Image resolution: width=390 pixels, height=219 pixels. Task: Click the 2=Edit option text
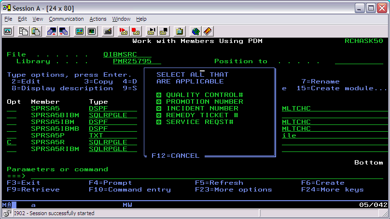tap(26, 82)
